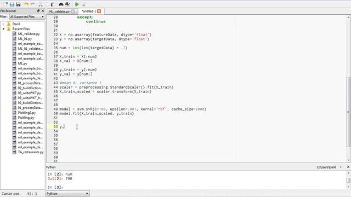The height and width of the screenshot is (197, 351).
Task: Click 'Out[2]: 700' in console
Action: 60,179
